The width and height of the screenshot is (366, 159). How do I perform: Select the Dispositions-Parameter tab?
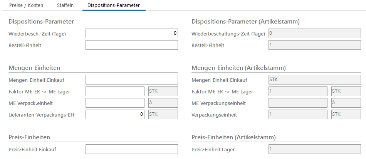(114, 5)
